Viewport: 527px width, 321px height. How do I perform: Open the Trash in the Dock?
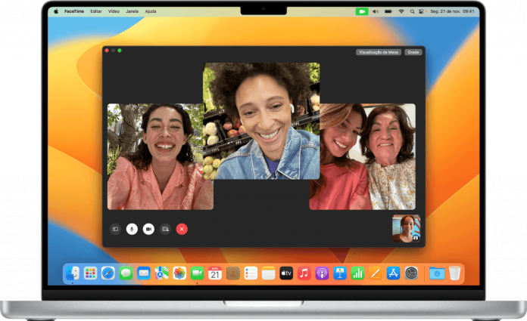[x=454, y=273]
